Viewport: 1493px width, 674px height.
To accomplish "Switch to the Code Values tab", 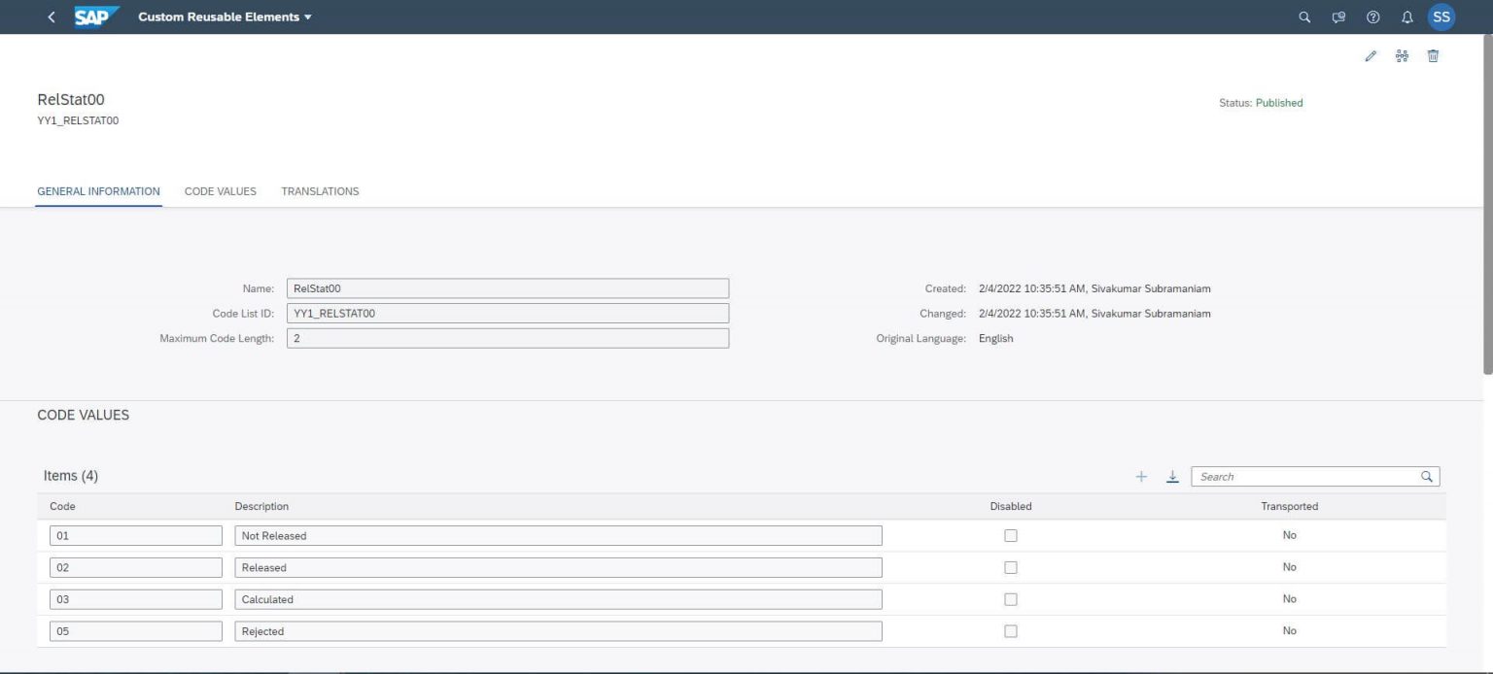I will point(221,191).
